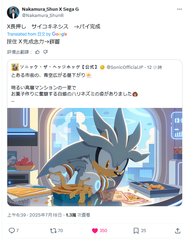Open the Silver the Hedgehog pie illustration

pos(95,157)
